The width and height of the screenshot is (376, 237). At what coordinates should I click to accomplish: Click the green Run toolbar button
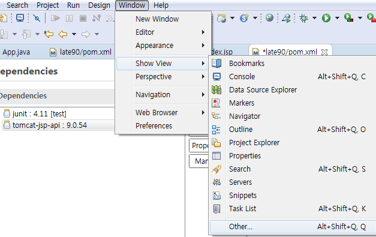(x=326, y=18)
